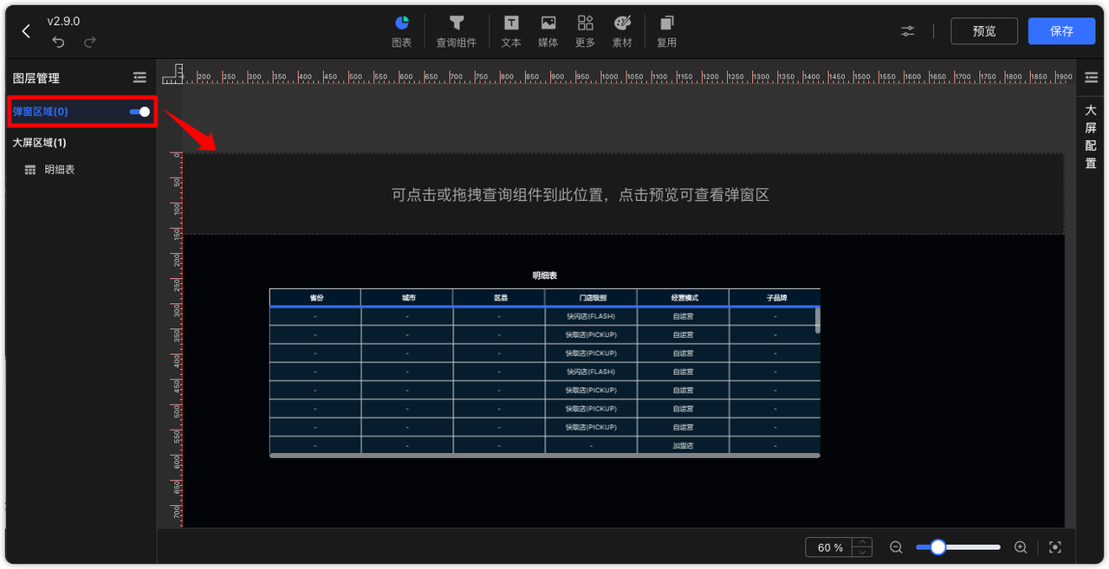Open the 复用 reuse panel
The width and height of the screenshot is (1109, 569).
[x=666, y=30]
